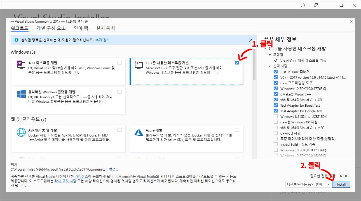Image resolution: width=361 pixels, height=201 pixels.
Task: Open the 다운로드하는 동안 설치 dropdown
Action: point(308,184)
